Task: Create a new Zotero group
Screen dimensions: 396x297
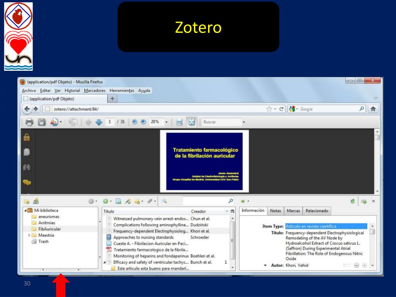Action: pyautogui.click(x=36, y=201)
